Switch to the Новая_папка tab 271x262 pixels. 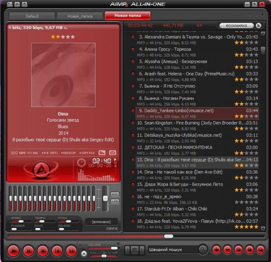coord(80,16)
